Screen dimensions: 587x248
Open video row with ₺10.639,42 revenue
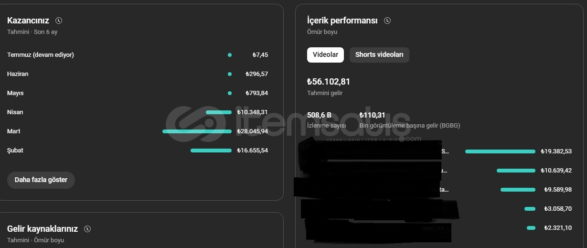point(439,171)
